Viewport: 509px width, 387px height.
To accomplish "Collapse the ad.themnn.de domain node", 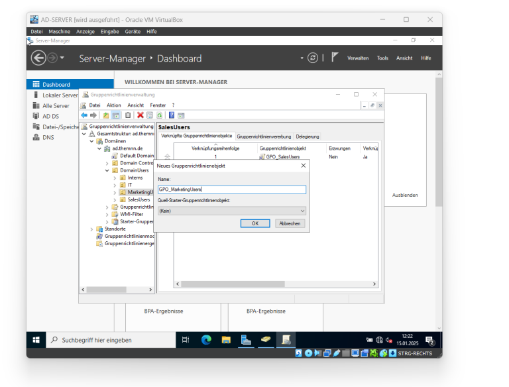I will (x=99, y=148).
